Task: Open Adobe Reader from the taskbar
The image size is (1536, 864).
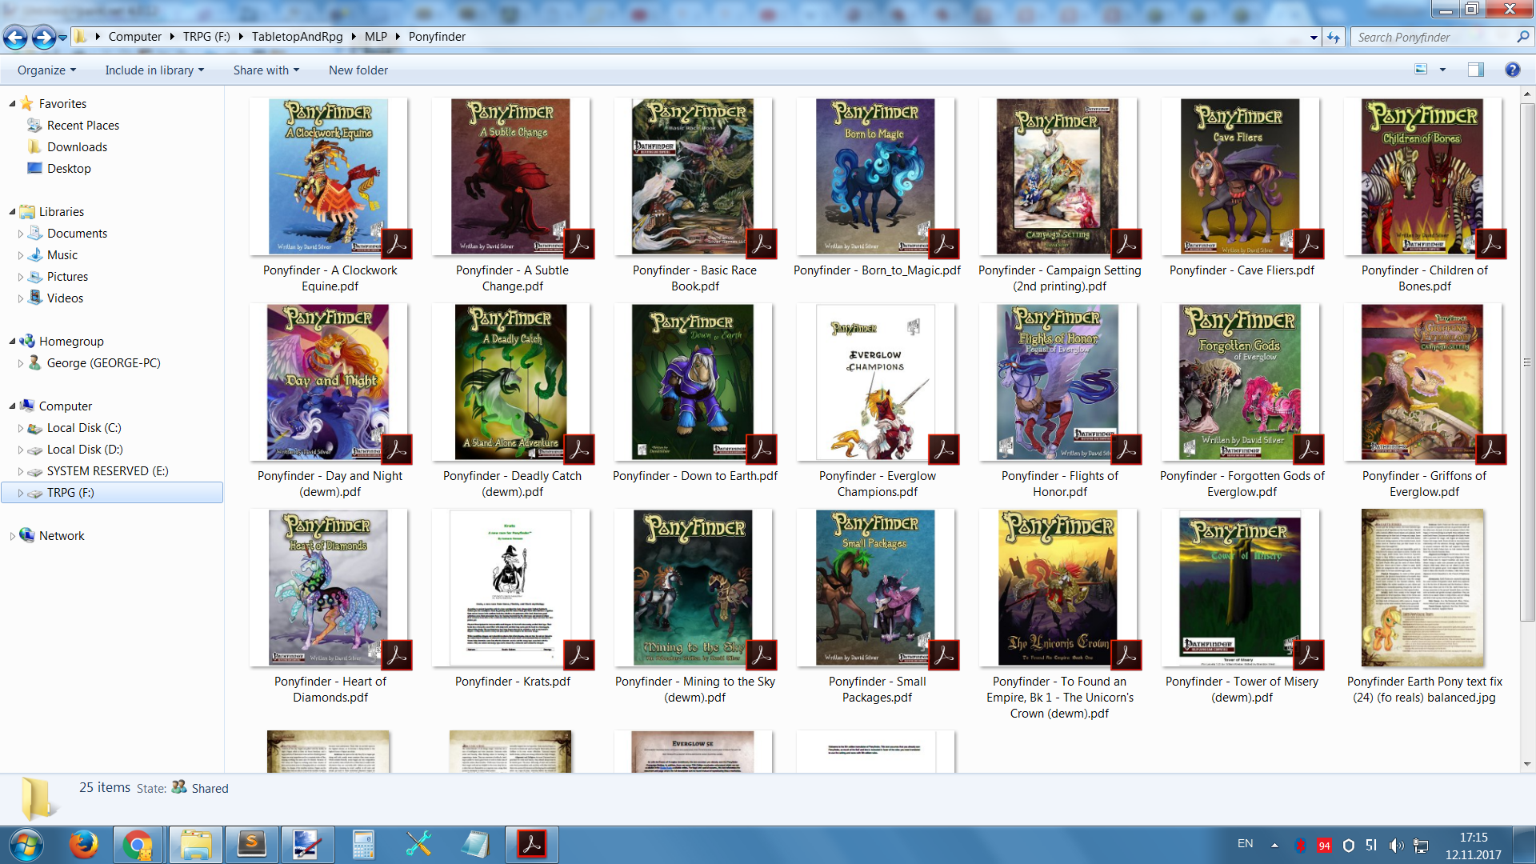Action: [532, 845]
